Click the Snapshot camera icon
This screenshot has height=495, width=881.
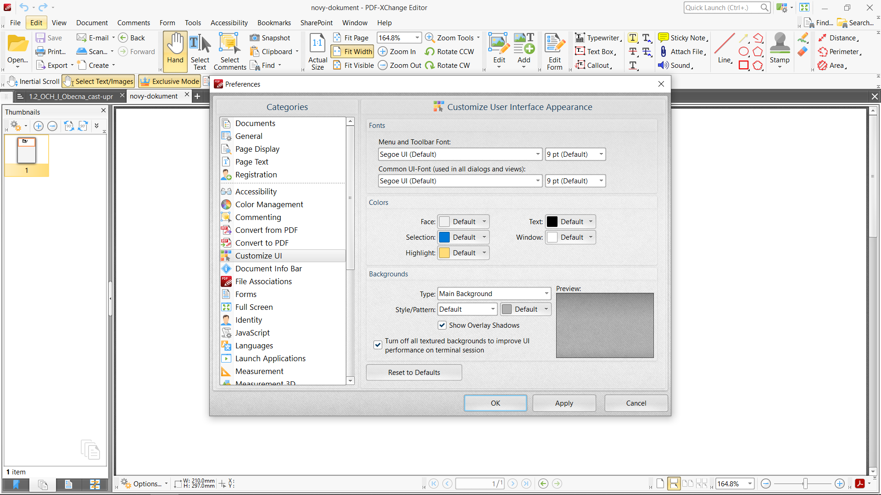coord(255,38)
